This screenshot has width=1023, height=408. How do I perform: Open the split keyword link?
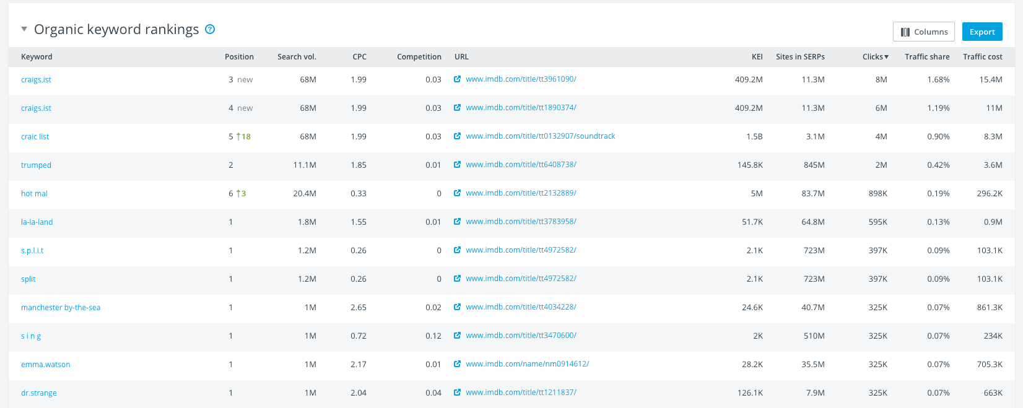(x=28, y=279)
